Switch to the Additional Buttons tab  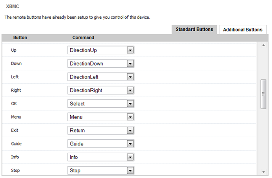[242, 30]
